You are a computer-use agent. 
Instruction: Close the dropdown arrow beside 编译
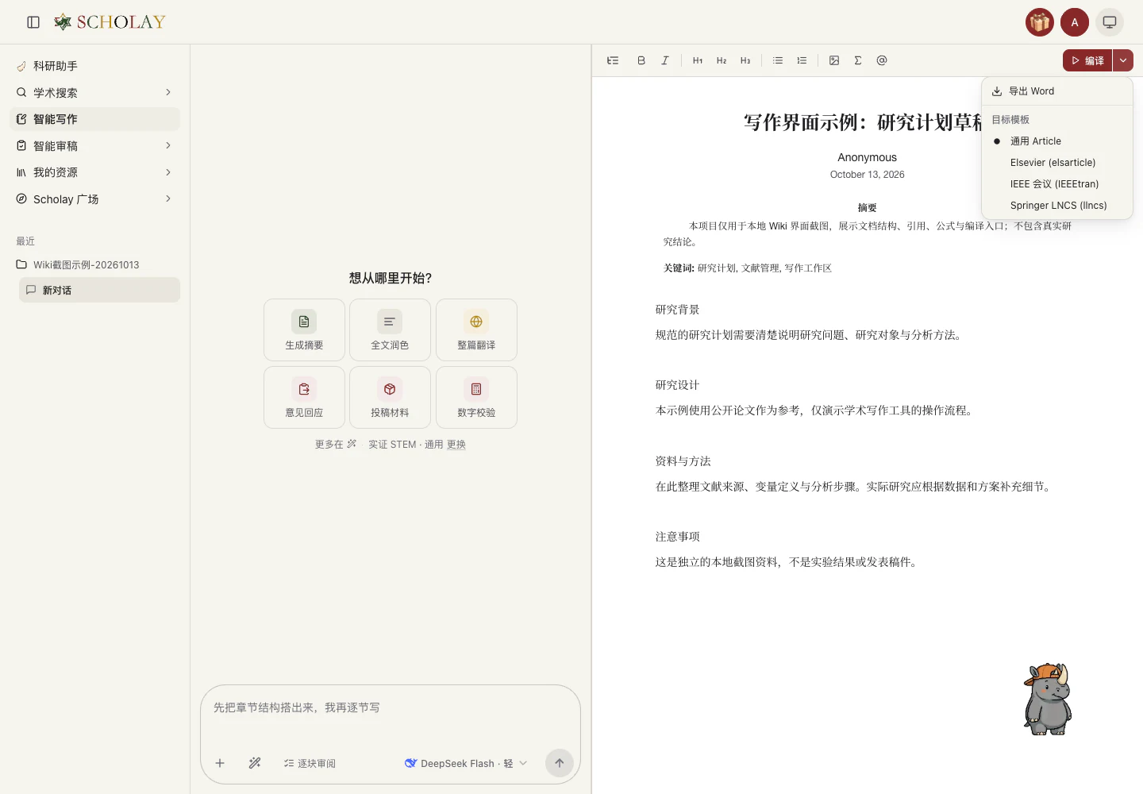coord(1123,60)
